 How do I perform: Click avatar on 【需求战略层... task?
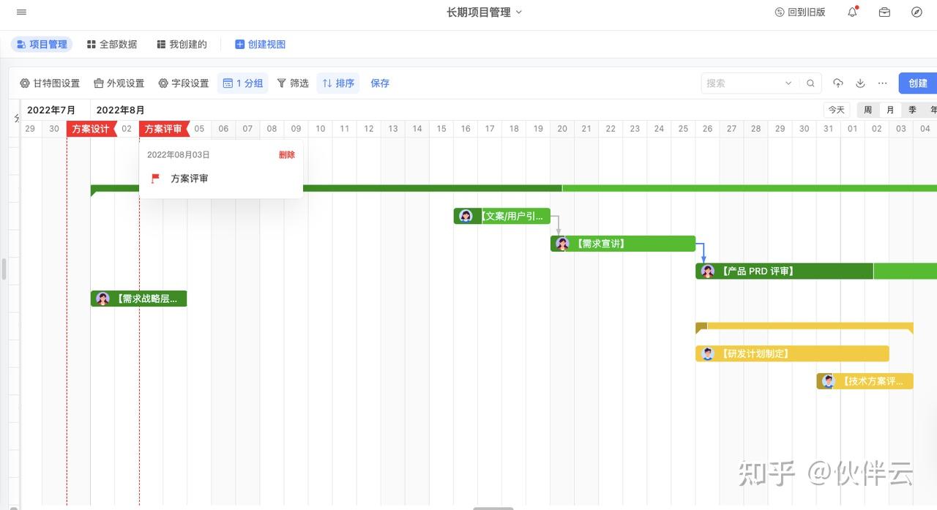[x=102, y=299]
